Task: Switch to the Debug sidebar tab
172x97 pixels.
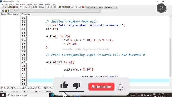Action: click(x=16, y=14)
